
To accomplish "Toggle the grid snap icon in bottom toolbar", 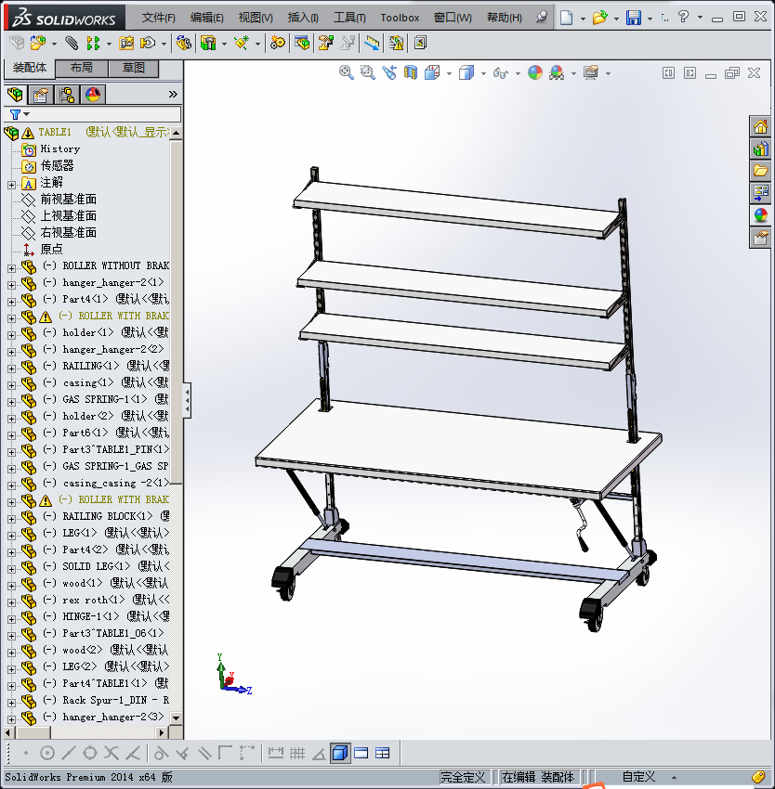I will point(297,754).
